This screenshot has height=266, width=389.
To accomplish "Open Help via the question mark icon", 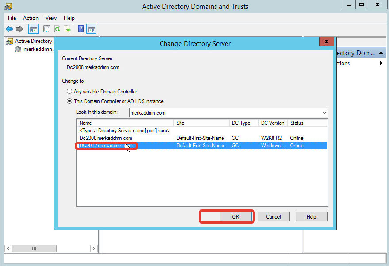I will (81, 29).
